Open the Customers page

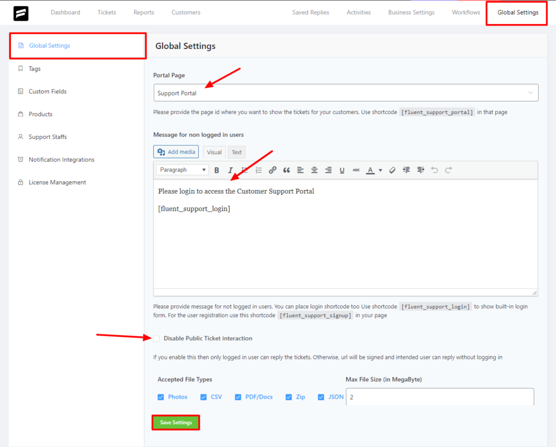click(186, 12)
